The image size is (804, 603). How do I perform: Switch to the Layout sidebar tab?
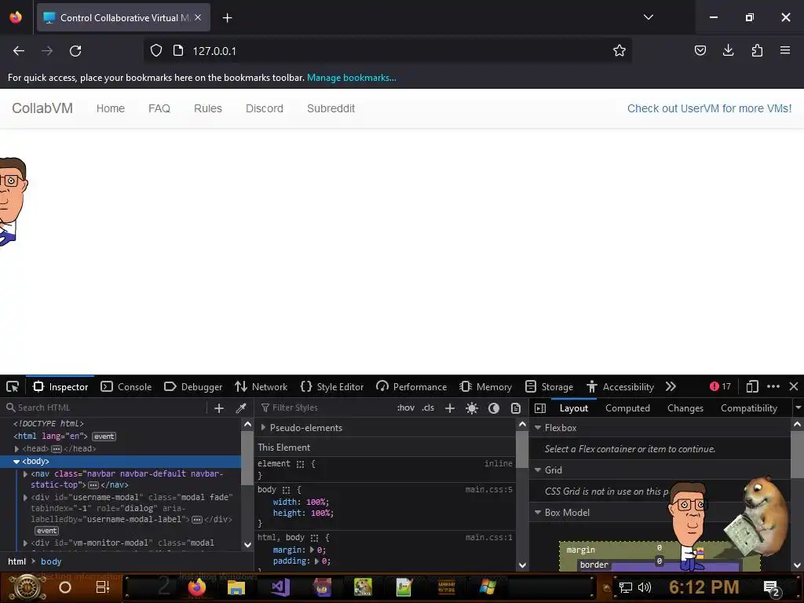coord(574,408)
